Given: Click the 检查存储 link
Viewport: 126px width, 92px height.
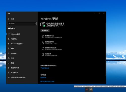Looking at the screenshot, I should [43, 78].
